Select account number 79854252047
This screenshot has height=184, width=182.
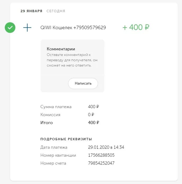tap(101, 163)
